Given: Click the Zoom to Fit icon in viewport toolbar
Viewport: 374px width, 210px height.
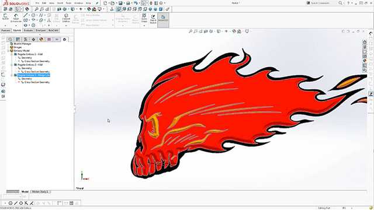Looking at the screenshot, I should click(191, 31).
